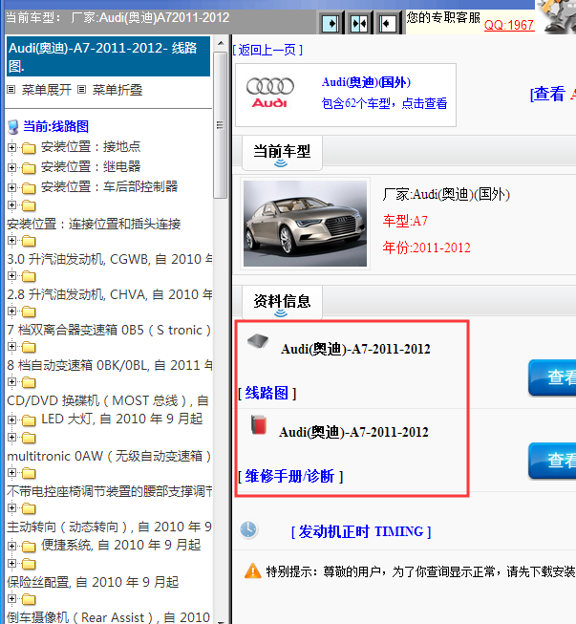Click folder icon of 安装位置：车后部控制器
Image resolution: width=576 pixels, height=624 pixels.
point(29,188)
